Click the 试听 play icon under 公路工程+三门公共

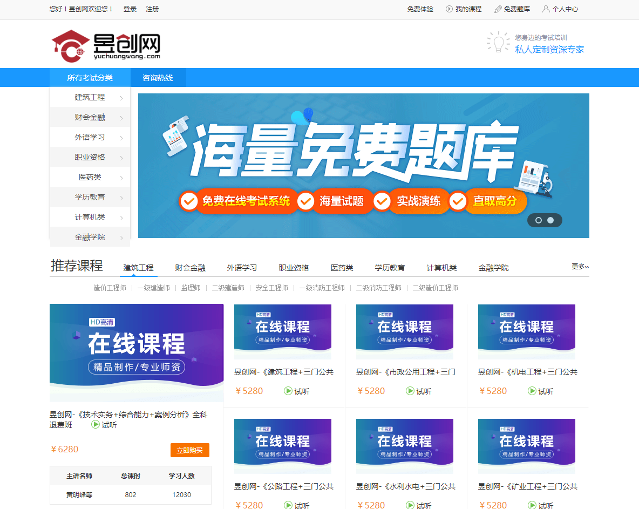click(x=288, y=505)
